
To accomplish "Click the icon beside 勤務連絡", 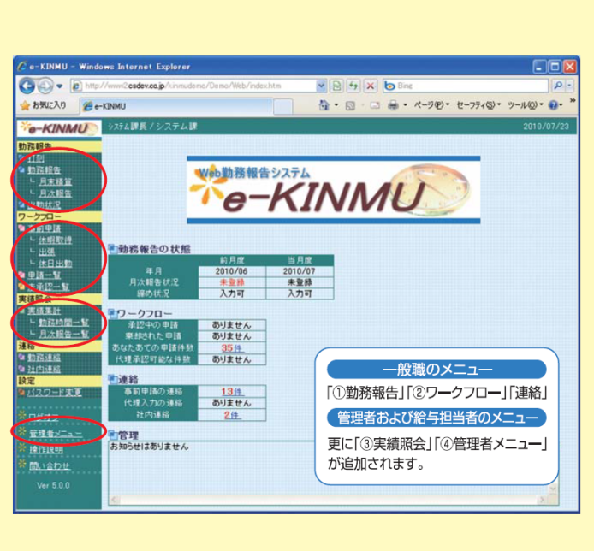I will tap(22, 358).
